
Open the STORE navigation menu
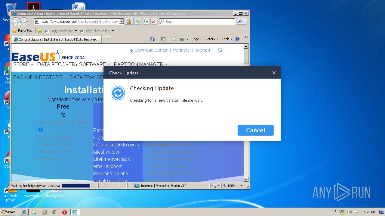tap(23, 64)
